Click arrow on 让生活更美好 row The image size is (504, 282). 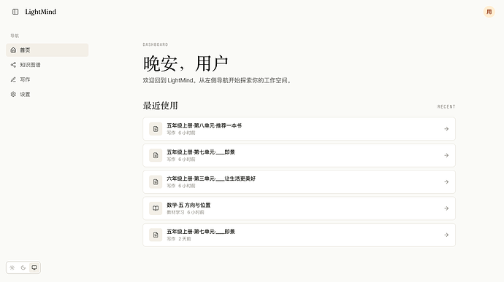pyautogui.click(x=446, y=182)
